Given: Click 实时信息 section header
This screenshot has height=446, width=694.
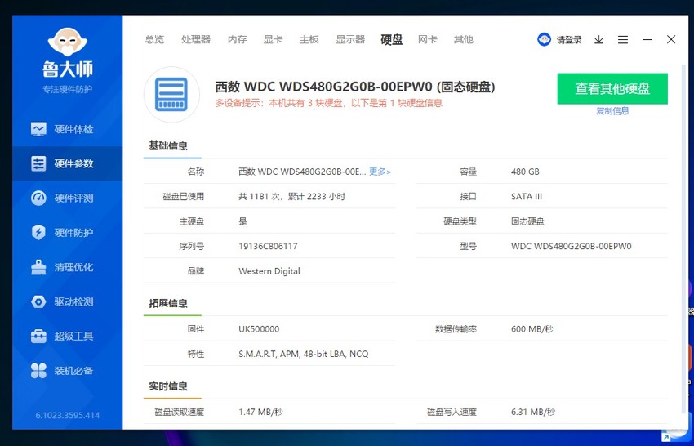Looking at the screenshot, I should [x=168, y=386].
